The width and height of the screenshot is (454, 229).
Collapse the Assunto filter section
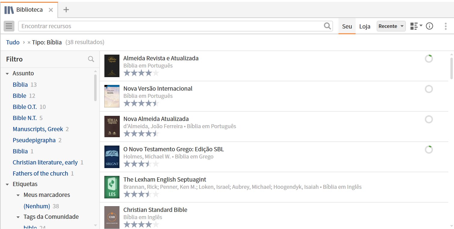7,74
